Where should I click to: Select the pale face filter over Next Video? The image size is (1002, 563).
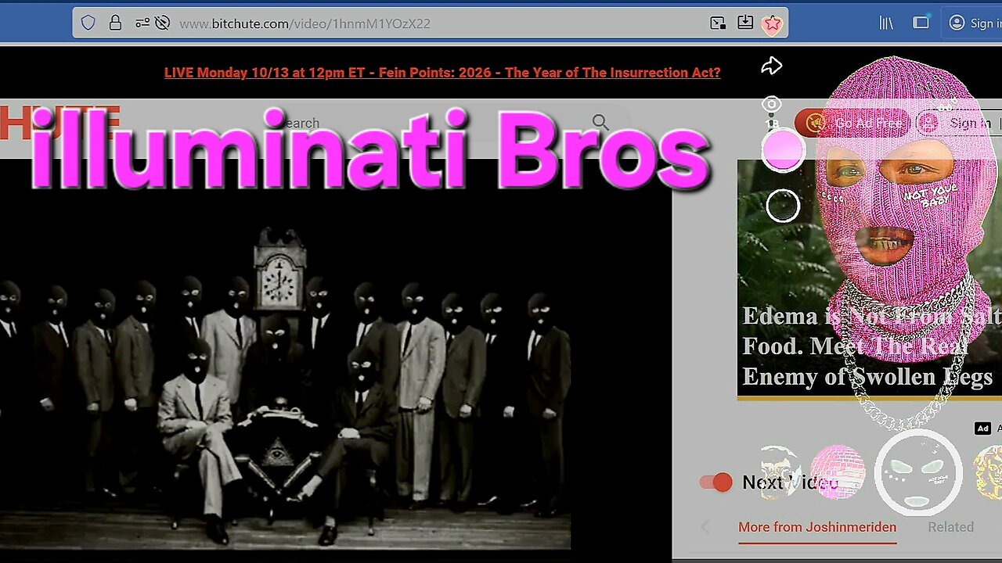coord(777,472)
